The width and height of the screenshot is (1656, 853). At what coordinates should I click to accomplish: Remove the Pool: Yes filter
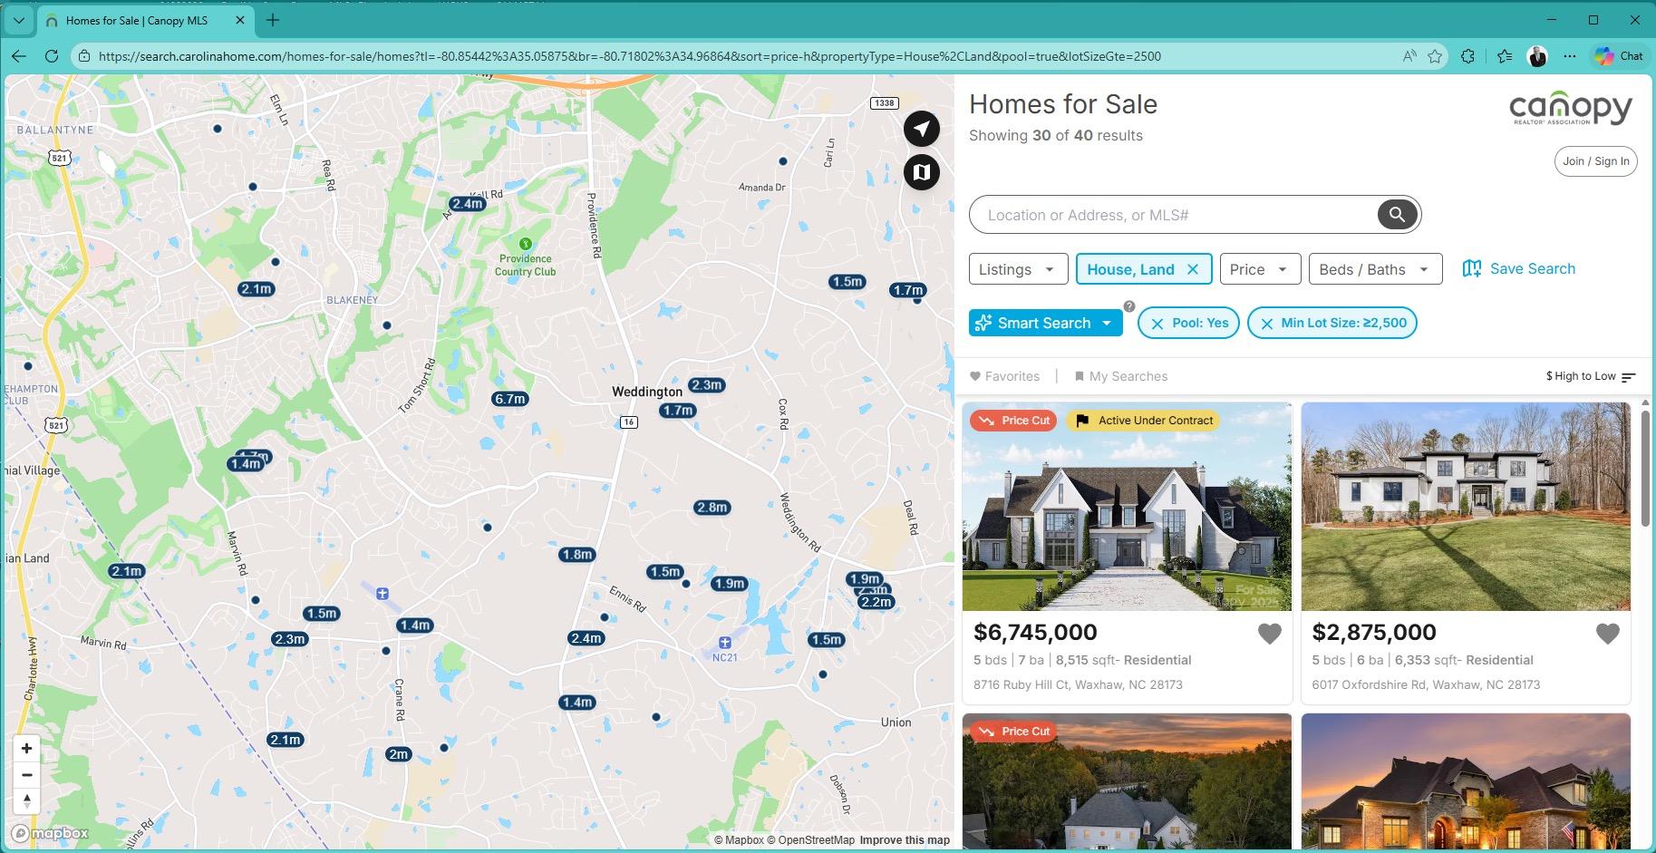(1157, 324)
